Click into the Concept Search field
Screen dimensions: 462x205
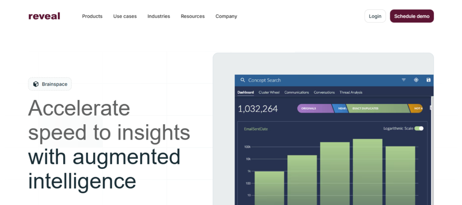[321, 80]
